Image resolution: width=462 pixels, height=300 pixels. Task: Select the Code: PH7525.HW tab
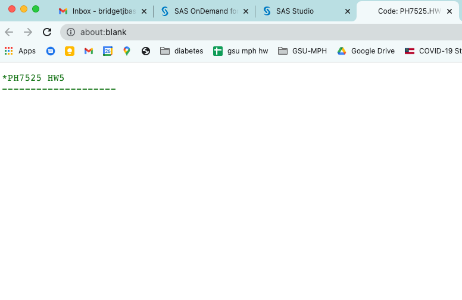(x=409, y=11)
